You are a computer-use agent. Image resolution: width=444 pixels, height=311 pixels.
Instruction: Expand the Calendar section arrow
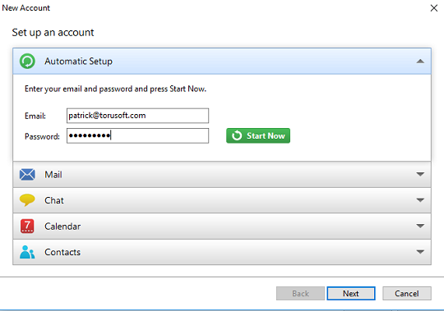point(420,226)
